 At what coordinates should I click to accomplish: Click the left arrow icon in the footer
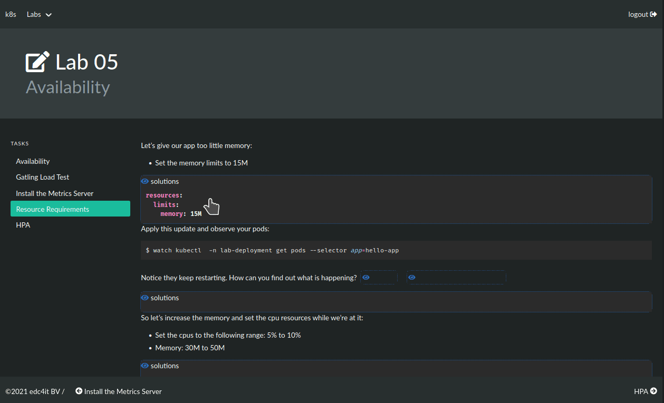[x=79, y=391]
